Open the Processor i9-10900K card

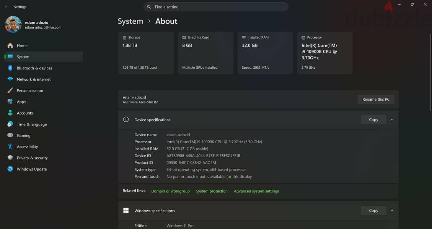pos(325,53)
